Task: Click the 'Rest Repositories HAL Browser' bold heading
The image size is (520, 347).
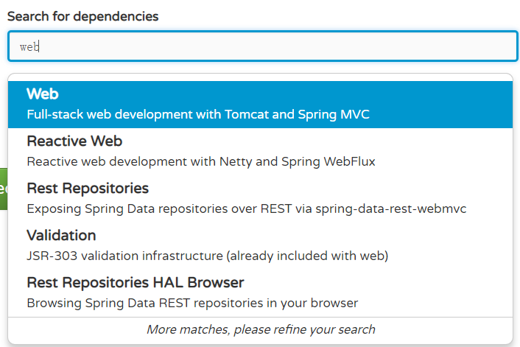Action: tap(135, 282)
